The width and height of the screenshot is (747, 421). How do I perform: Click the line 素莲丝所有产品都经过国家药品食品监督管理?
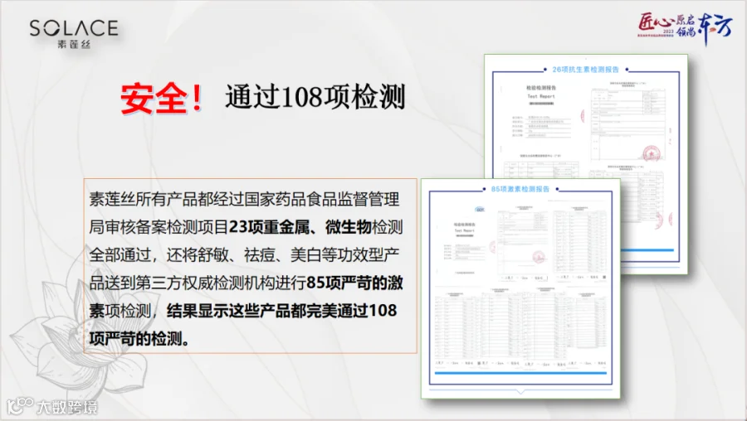click(x=244, y=199)
